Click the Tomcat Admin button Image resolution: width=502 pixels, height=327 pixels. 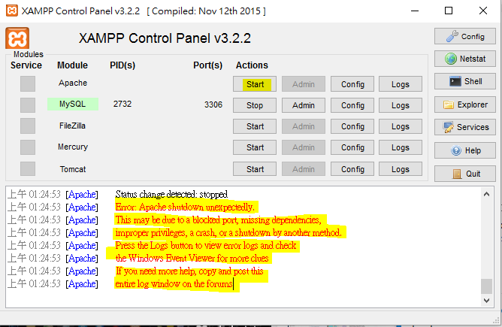(304, 169)
